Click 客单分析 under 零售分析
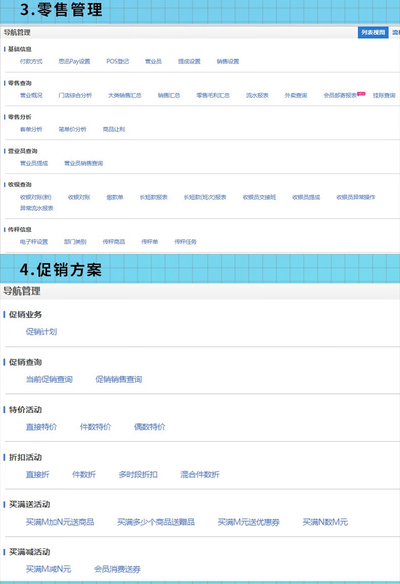This screenshot has height=584, width=400. tap(31, 129)
